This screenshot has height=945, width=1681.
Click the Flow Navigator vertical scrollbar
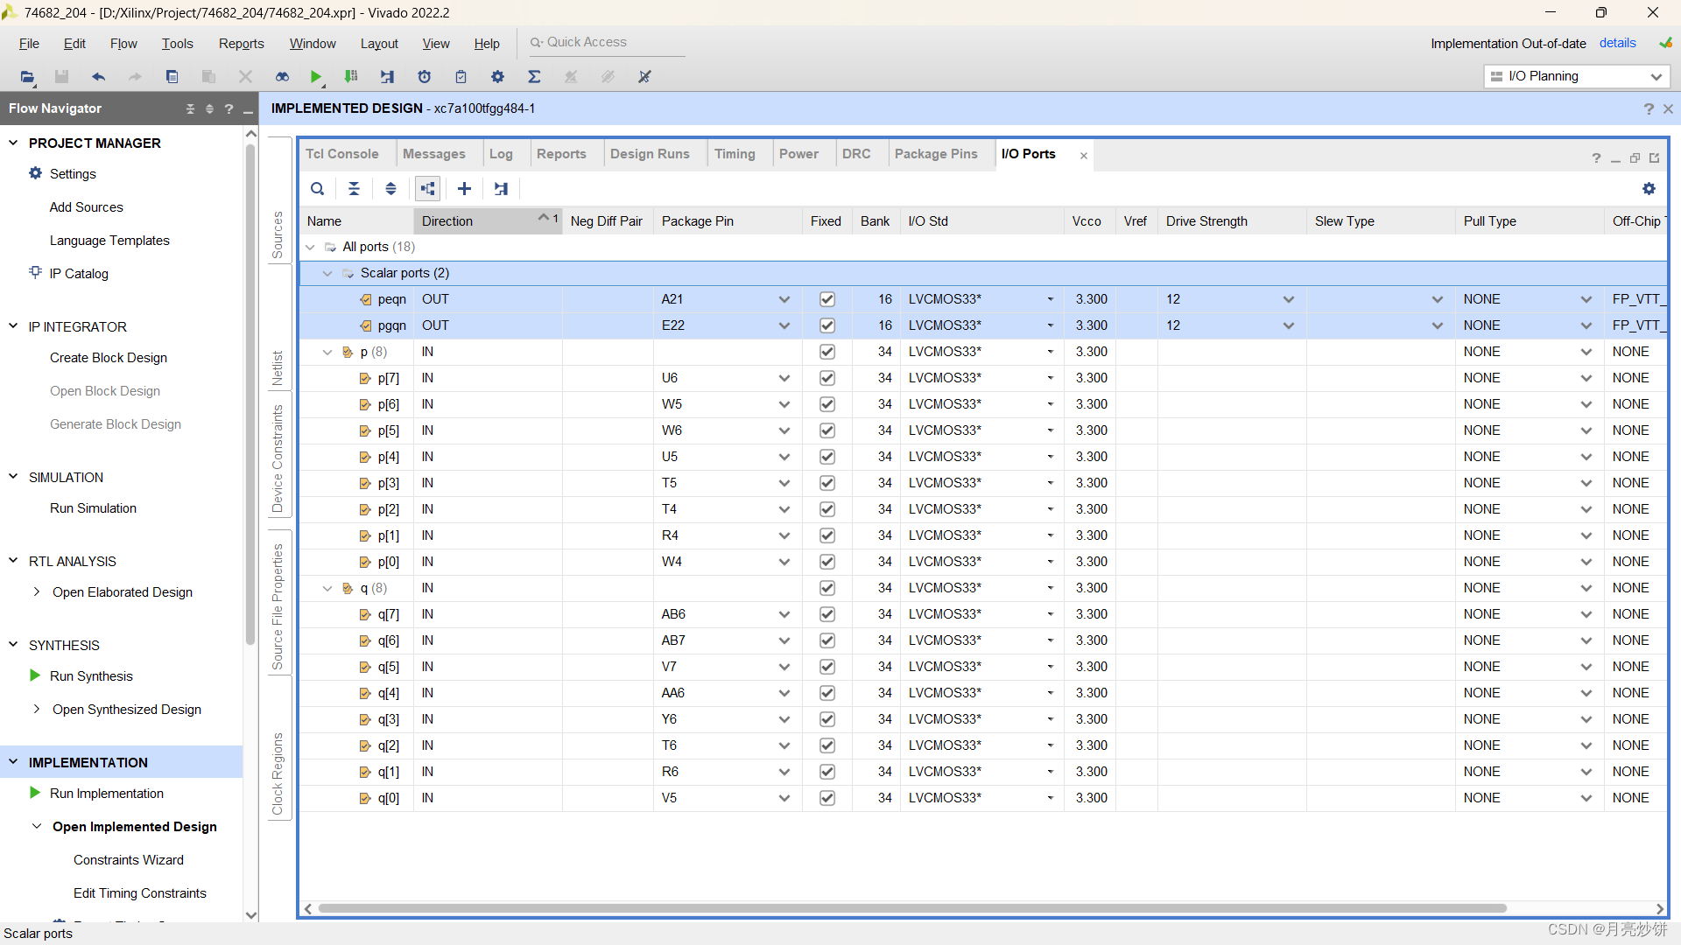(250, 394)
